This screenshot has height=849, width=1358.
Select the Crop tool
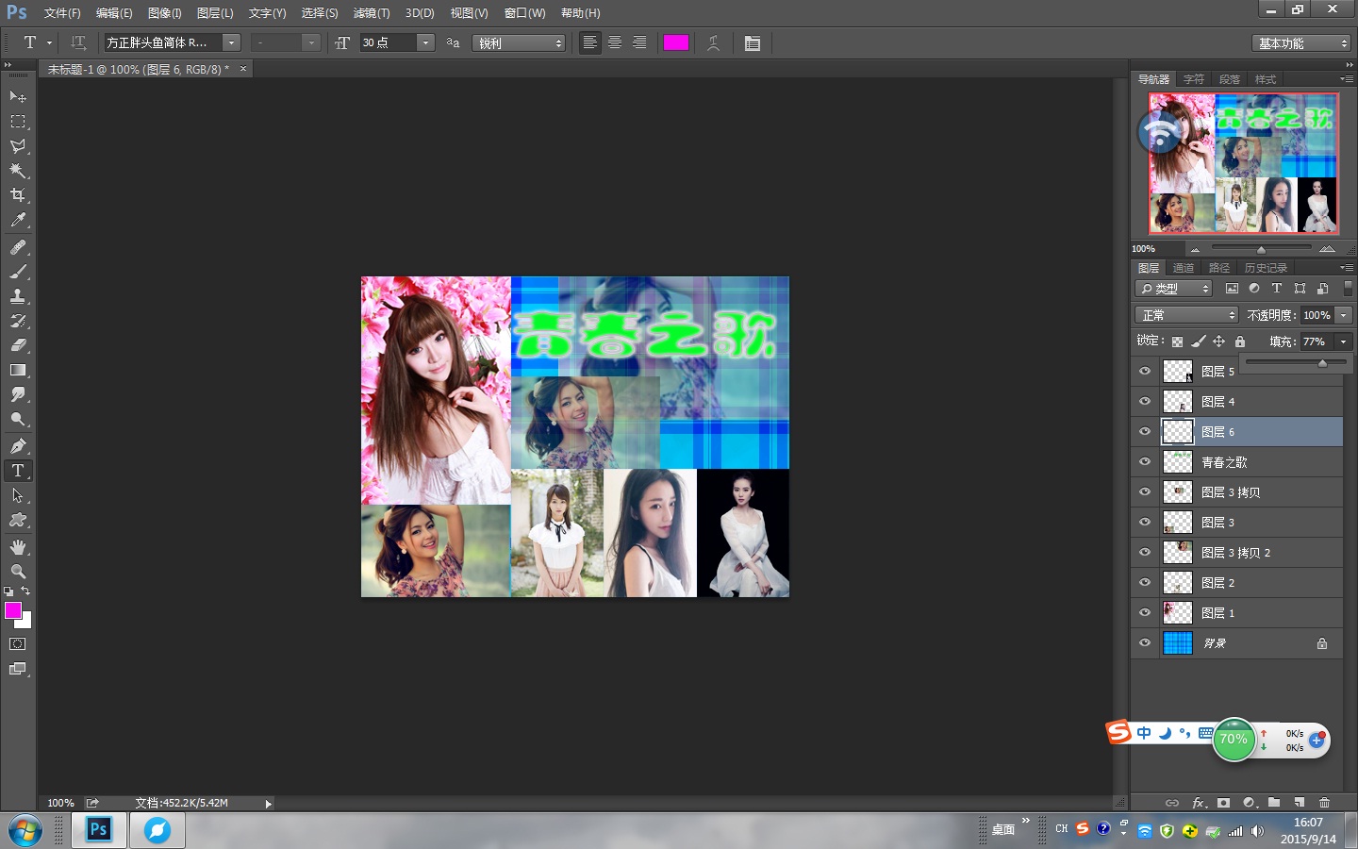click(18, 194)
